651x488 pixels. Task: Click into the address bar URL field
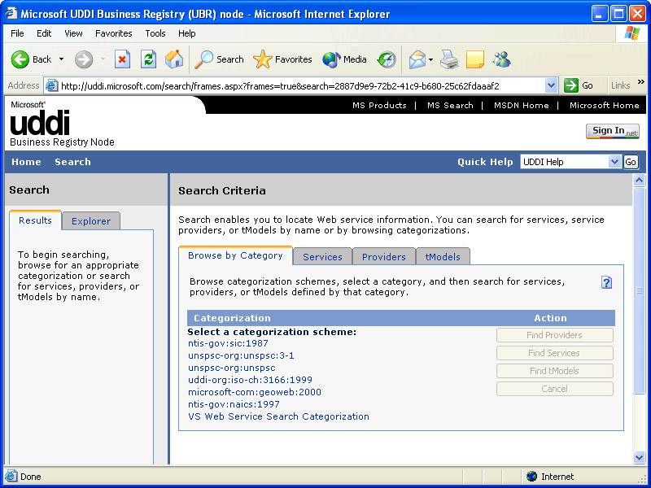pyautogui.click(x=301, y=85)
